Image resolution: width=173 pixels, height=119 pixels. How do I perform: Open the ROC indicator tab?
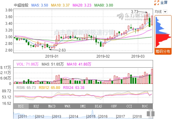click(144, 106)
